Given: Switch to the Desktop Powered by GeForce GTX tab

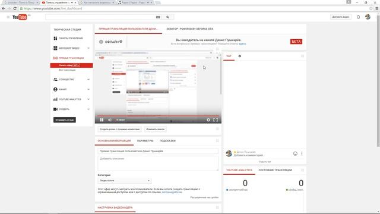Looking at the screenshot, I should 190,29.
